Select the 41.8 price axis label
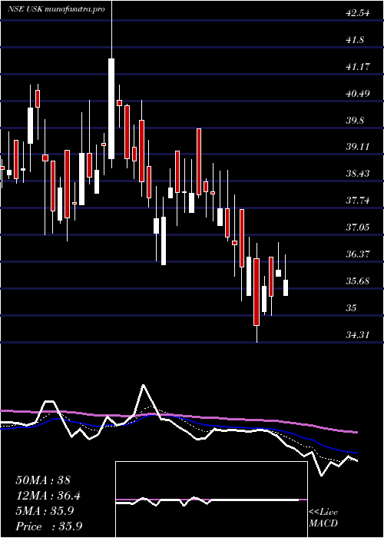Image resolution: width=384 pixels, height=538 pixels. point(355,40)
